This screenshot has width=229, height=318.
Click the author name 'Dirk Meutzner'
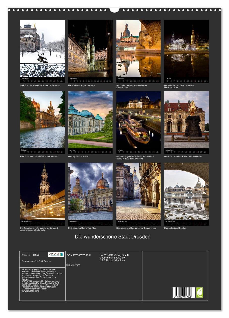(x=73, y=265)
